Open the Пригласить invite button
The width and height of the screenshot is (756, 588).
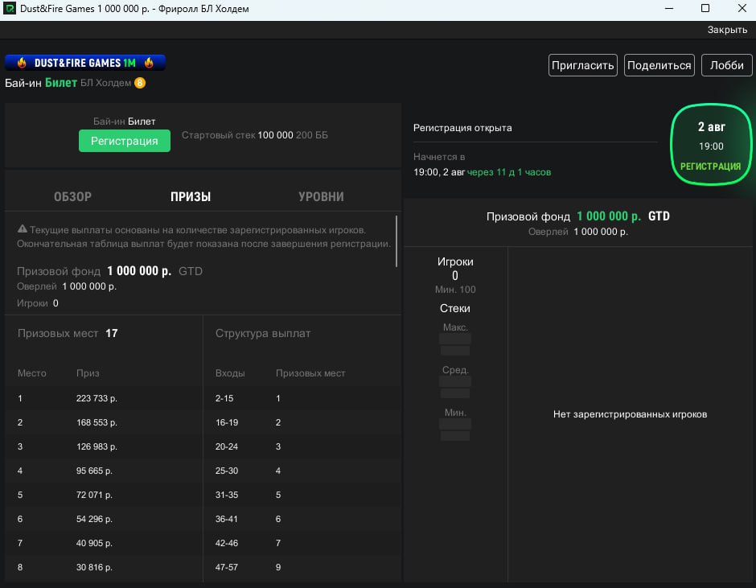pos(582,65)
